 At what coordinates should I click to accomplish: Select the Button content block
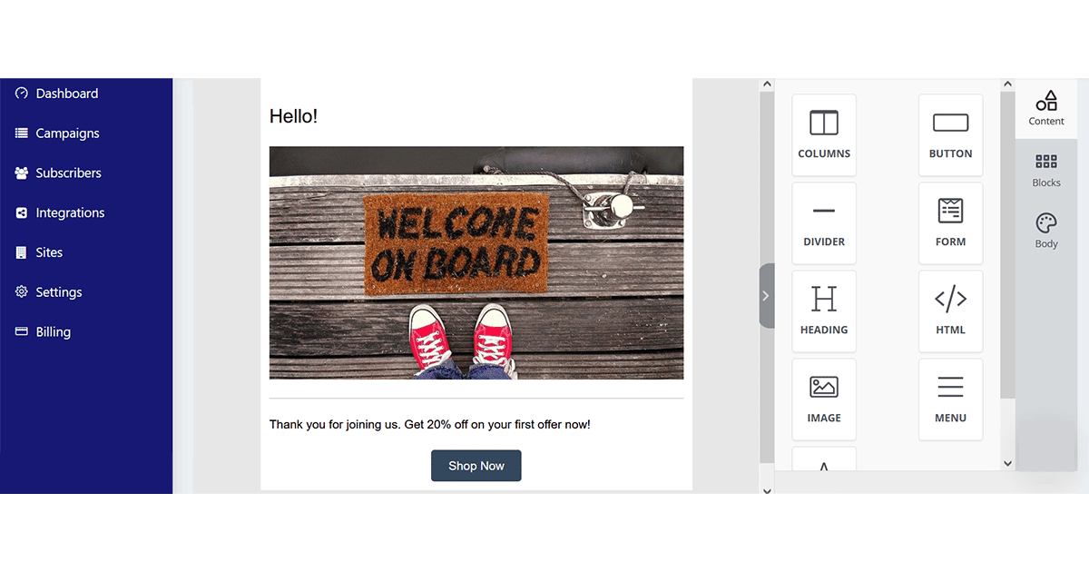[x=950, y=135]
